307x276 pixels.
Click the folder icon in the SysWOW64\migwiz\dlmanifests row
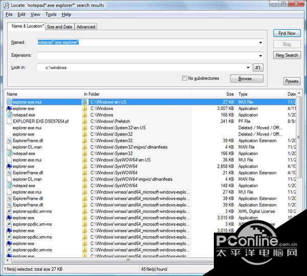click(85, 179)
